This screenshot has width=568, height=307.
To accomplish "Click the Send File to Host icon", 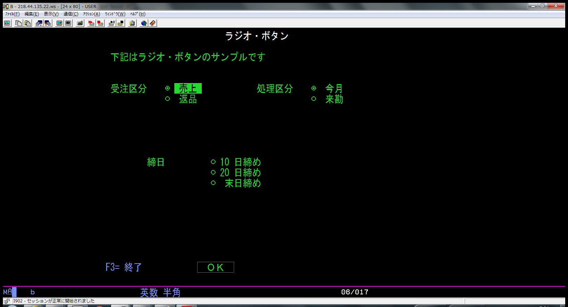I will tap(39, 23).
